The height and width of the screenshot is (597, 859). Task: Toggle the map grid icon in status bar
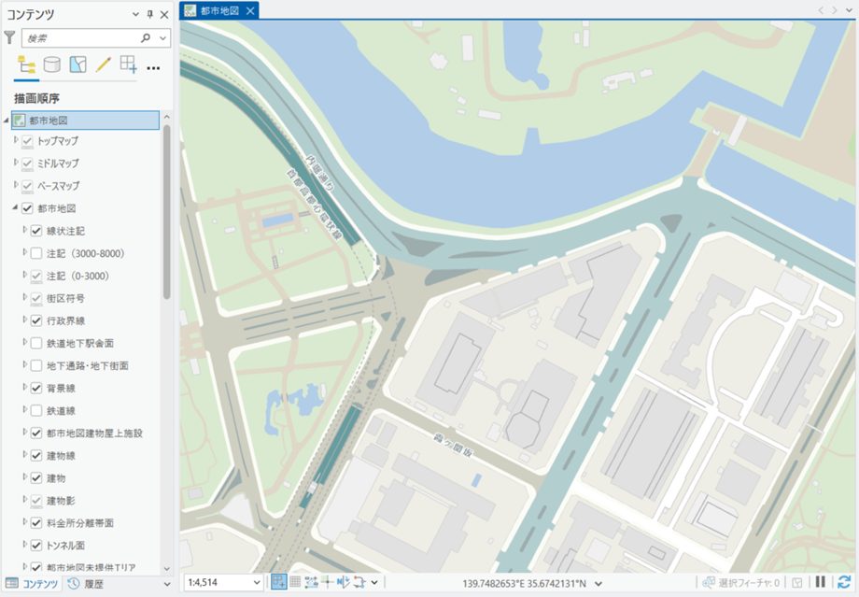click(295, 582)
